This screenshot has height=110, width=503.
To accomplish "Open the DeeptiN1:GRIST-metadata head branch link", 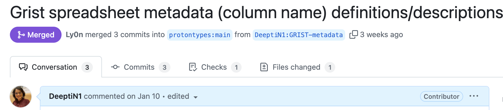I will (x=299, y=35).
